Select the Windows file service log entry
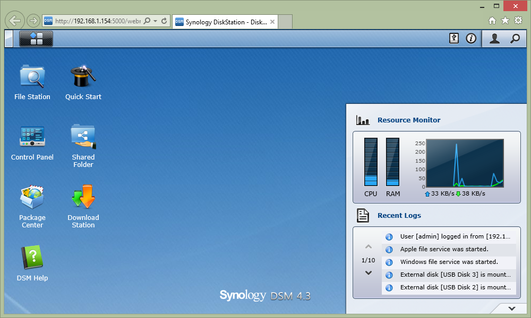 (x=449, y=262)
